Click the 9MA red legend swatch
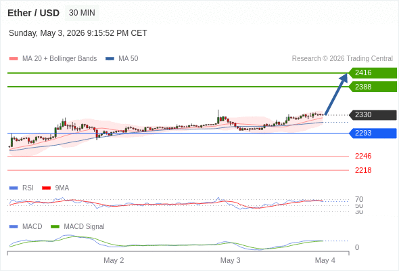Screen dimensions: 399x271 (x=46, y=188)
